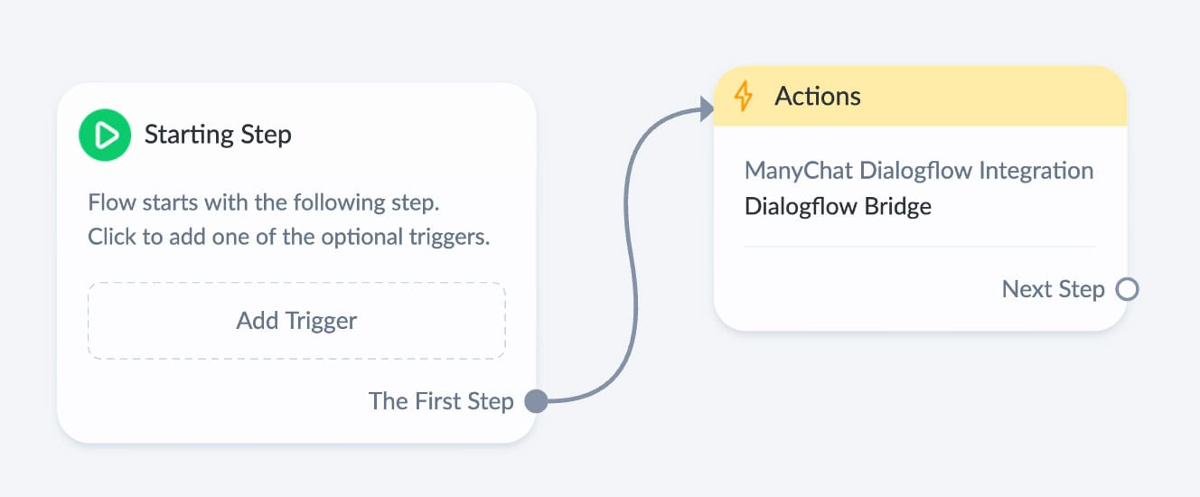Click the arrowhead entering the Actions node
The height and width of the screenshot is (497, 1200).
[706, 109]
